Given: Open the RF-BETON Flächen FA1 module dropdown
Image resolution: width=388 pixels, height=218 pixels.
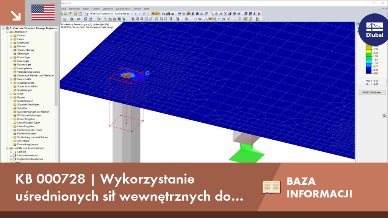Looking at the screenshot, I should point(131,14).
